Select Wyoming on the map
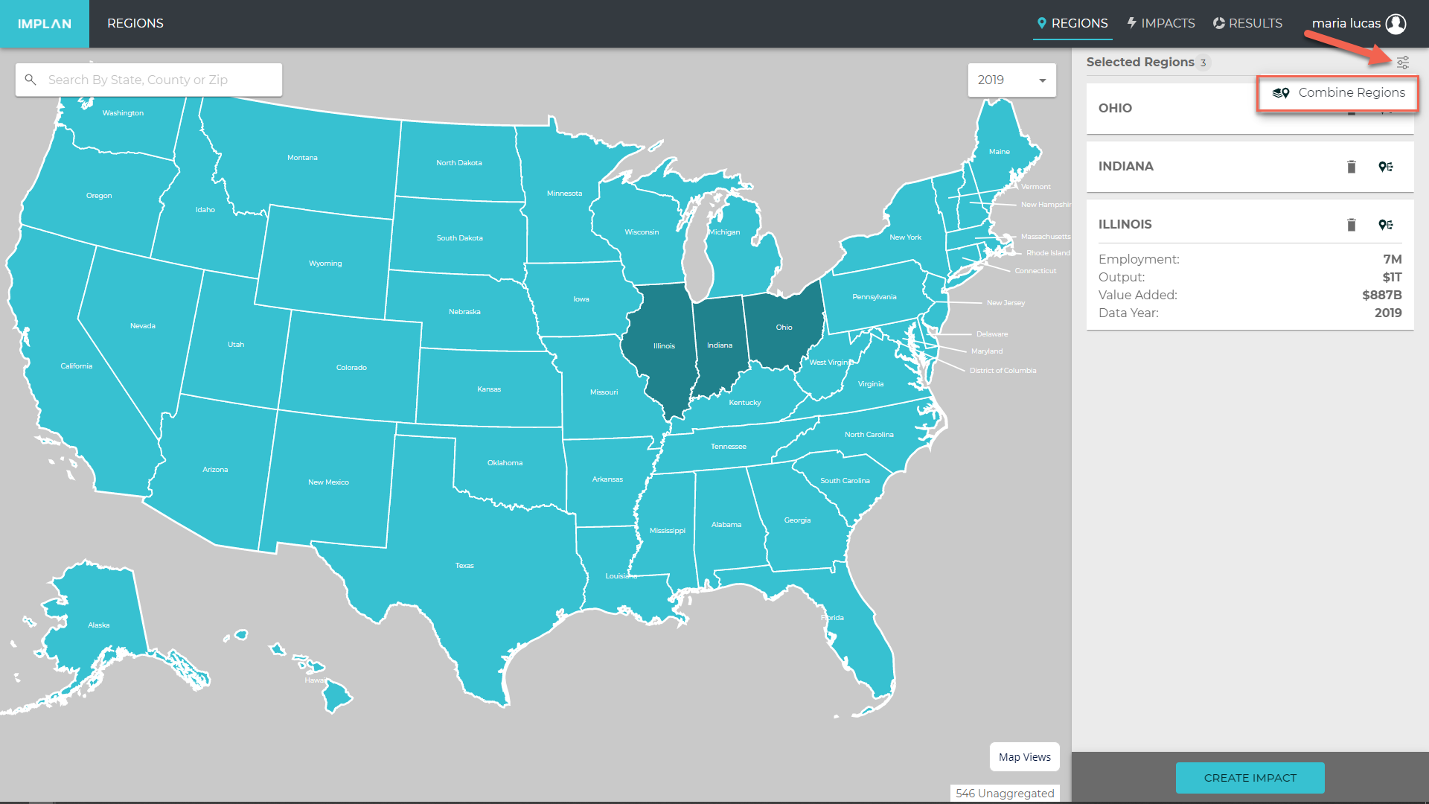 tap(325, 264)
